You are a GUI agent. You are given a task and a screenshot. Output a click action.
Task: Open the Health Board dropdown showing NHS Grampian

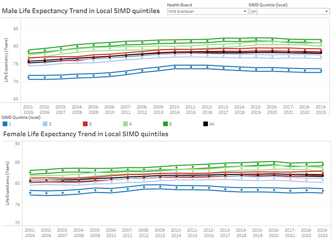(x=207, y=11)
